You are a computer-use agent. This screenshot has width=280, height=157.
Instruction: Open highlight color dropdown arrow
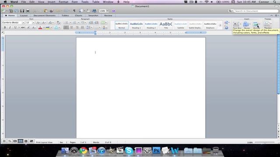tap(51, 27)
